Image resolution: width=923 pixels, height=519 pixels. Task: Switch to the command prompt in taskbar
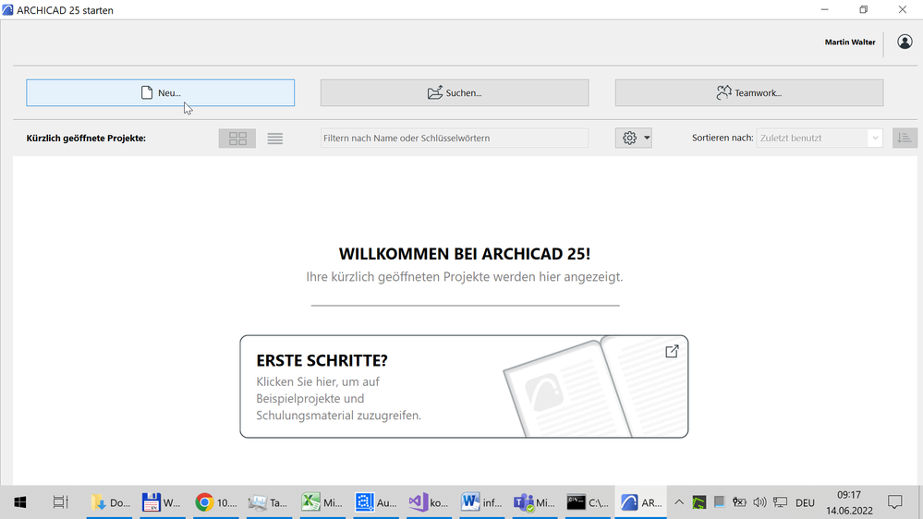[x=588, y=502]
